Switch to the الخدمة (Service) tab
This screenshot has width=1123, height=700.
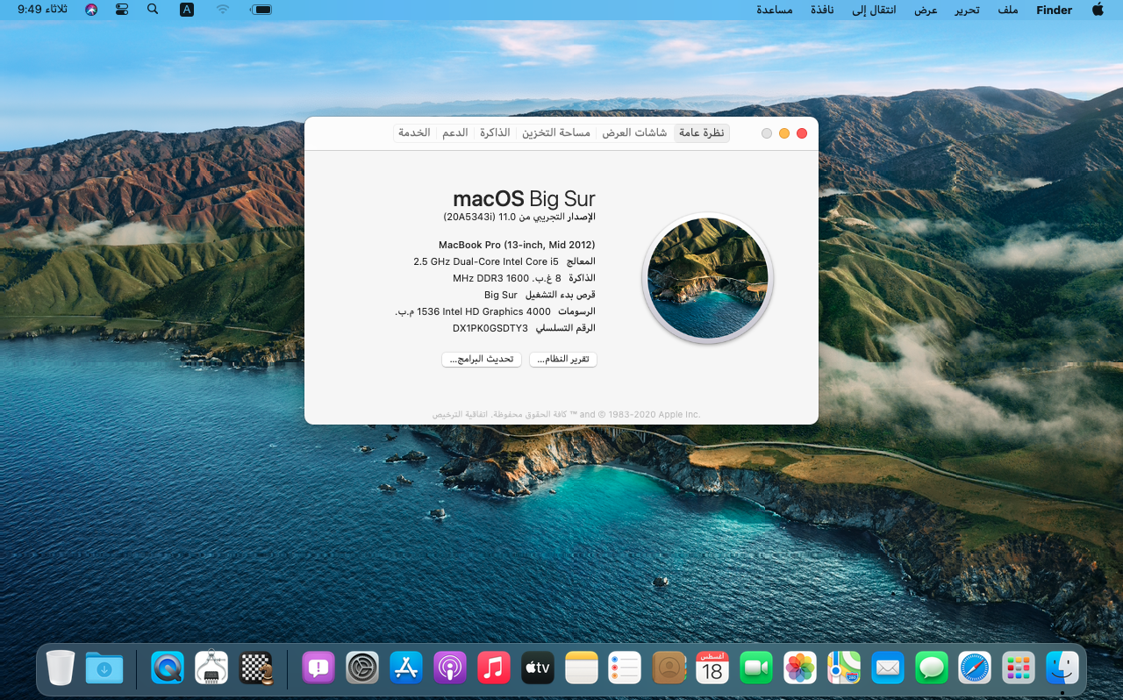(414, 133)
